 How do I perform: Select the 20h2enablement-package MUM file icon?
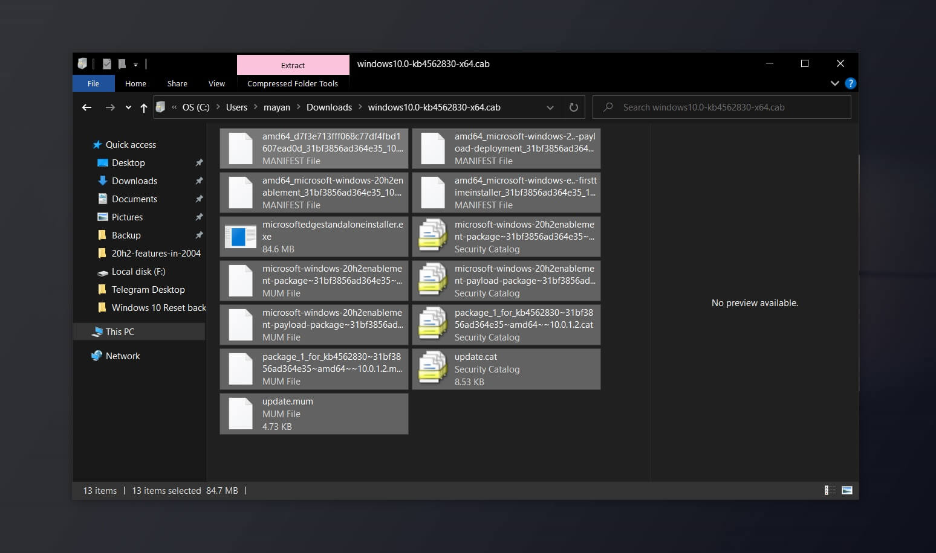[x=241, y=281]
